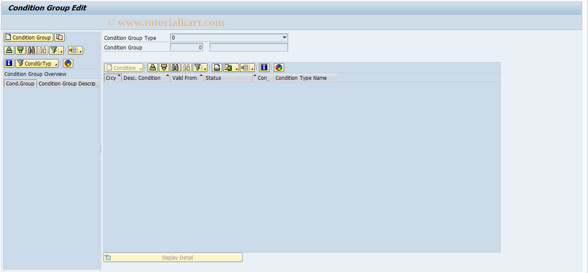The image size is (588, 273).
Task: Click the Condition create button in grid toolbar
Action: (x=124, y=68)
